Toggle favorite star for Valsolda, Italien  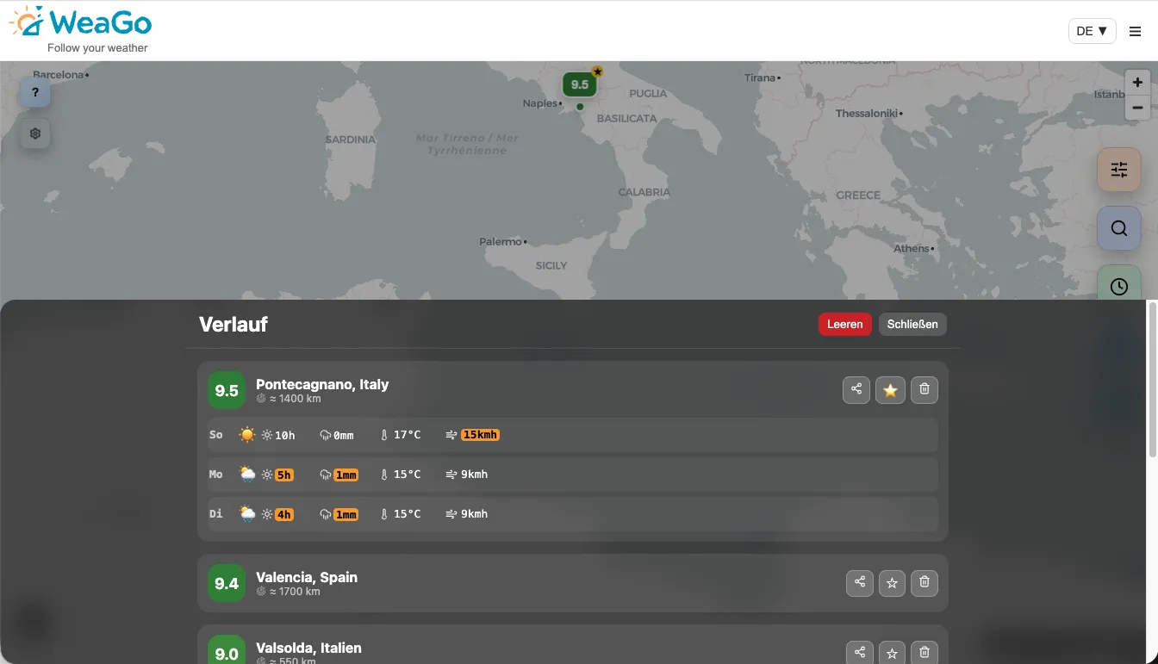pos(892,653)
